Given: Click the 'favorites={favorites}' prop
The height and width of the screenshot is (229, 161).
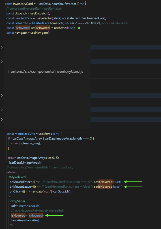Looking at the screenshot, I should click(25, 221).
